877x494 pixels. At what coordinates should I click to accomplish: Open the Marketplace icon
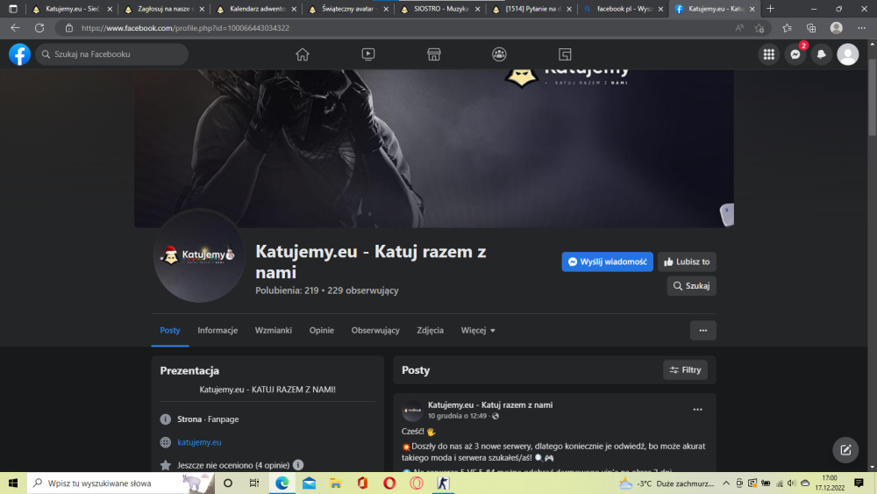click(x=434, y=54)
